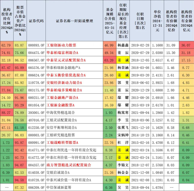This screenshot has height=191, width=194.
Task: Select holding amount value 36.07
Action: click(186, 45)
